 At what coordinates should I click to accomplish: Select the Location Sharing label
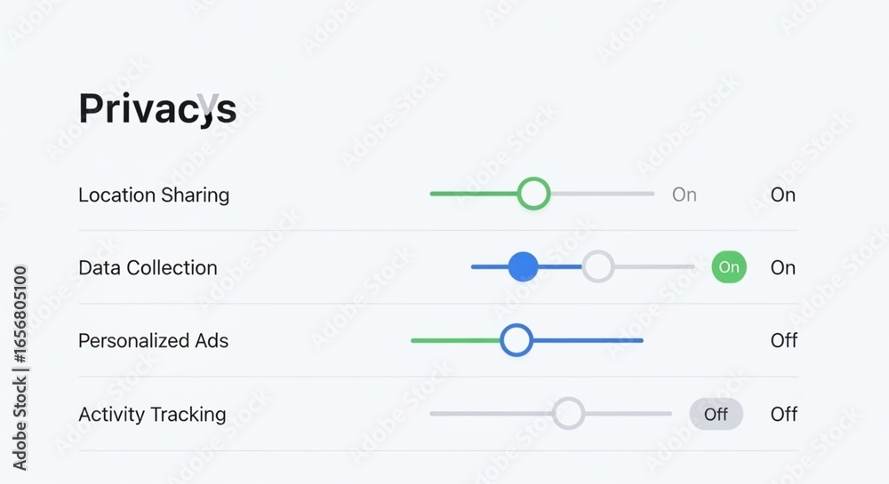point(154,194)
